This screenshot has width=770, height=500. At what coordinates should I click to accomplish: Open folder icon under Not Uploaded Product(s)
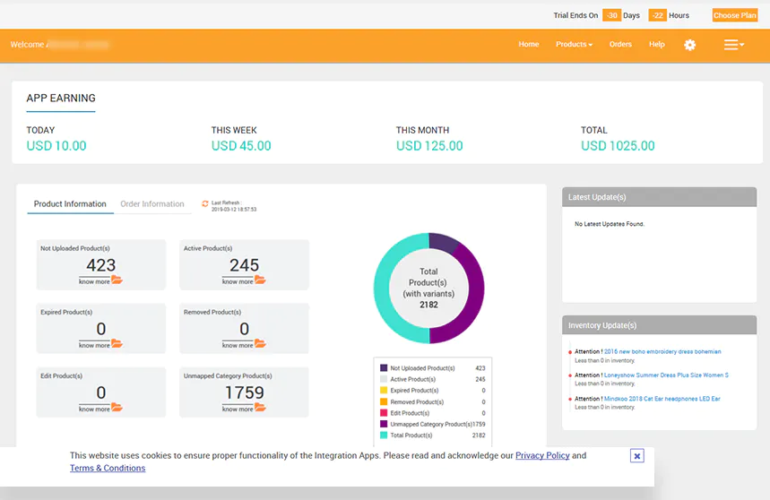117,280
